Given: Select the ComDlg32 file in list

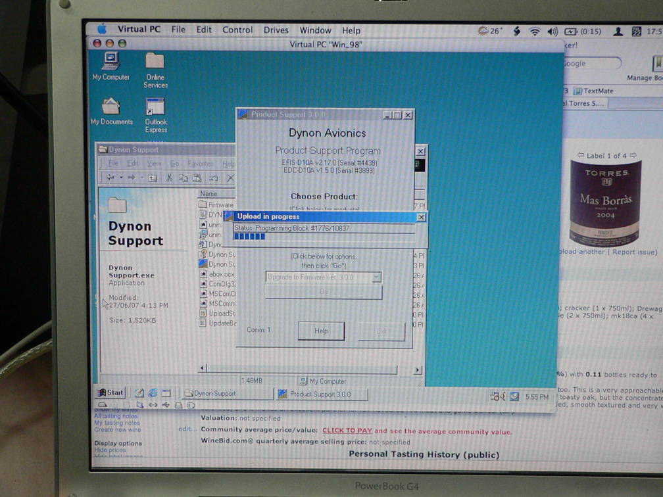Looking at the screenshot, I should coord(217,284).
